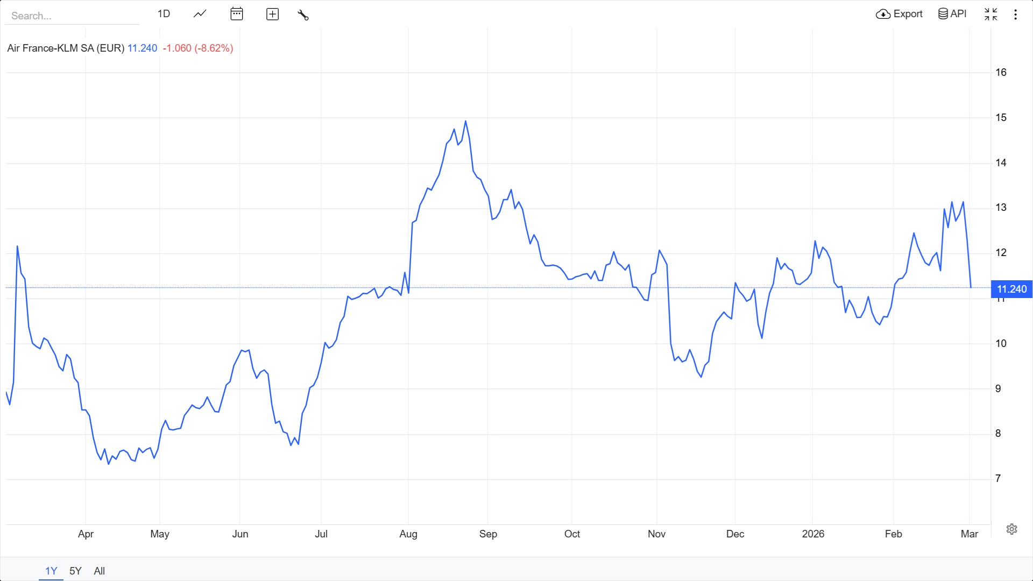Open the wrench tools icon
The width and height of the screenshot is (1033, 581).
pyautogui.click(x=303, y=15)
